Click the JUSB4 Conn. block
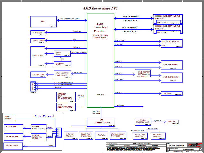 click(13, 146)
